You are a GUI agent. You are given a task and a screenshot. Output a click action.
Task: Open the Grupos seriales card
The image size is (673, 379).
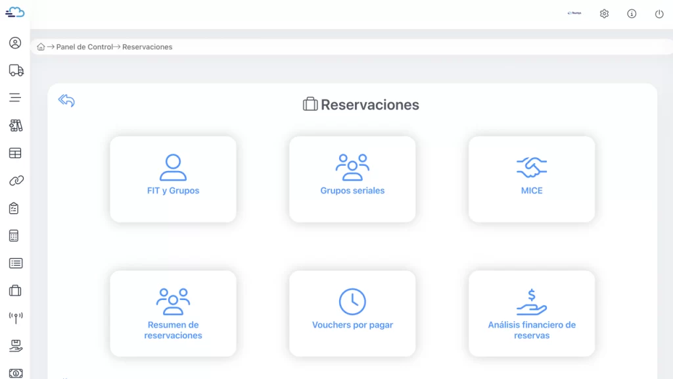352,179
